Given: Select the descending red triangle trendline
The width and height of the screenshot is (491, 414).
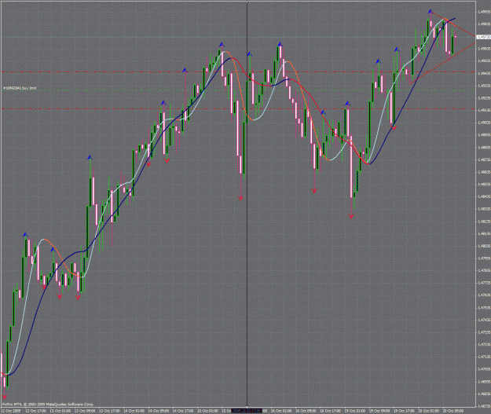Looking at the screenshot, I should 453,24.
